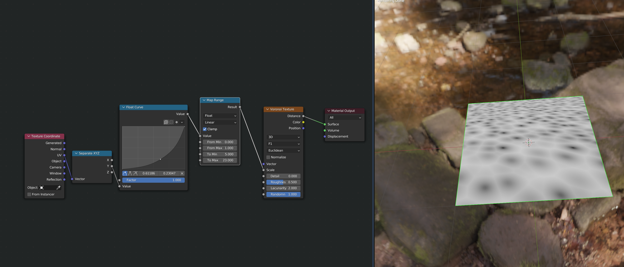Collapse the Voronoi Texture node
The height and width of the screenshot is (267, 624).
[x=267, y=109]
